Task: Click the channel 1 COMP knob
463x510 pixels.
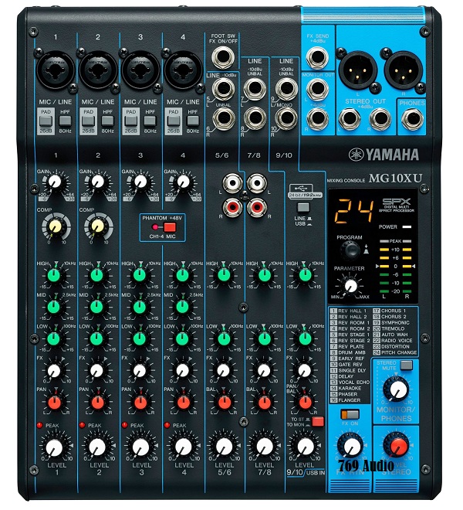Action: 56,226
